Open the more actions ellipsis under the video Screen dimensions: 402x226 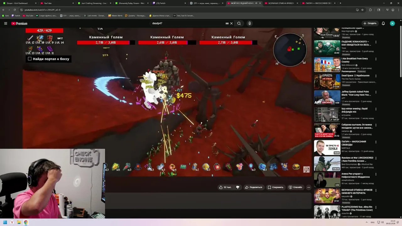click(x=309, y=187)
